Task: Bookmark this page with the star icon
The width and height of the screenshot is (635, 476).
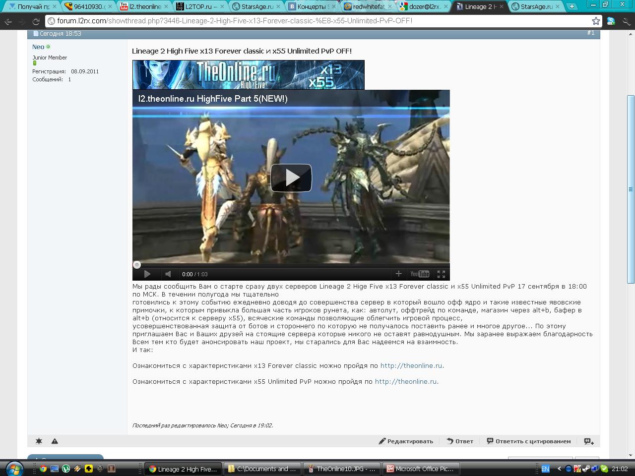Action: click(x=596, y=21)
